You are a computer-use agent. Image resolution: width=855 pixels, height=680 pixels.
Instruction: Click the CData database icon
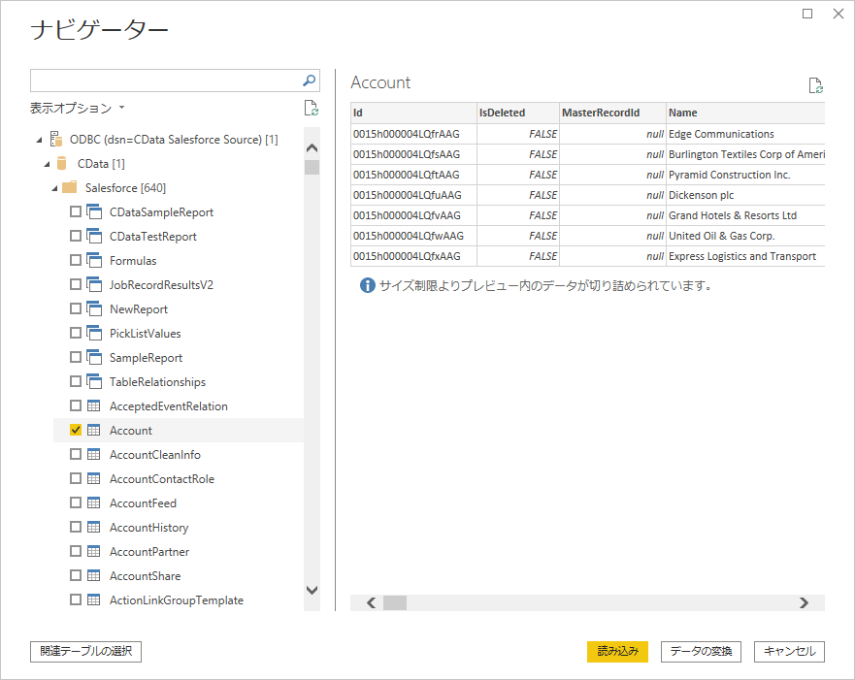point(62,163)
